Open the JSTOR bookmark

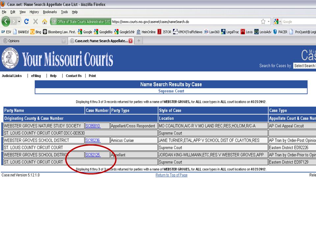click(164, 32)
